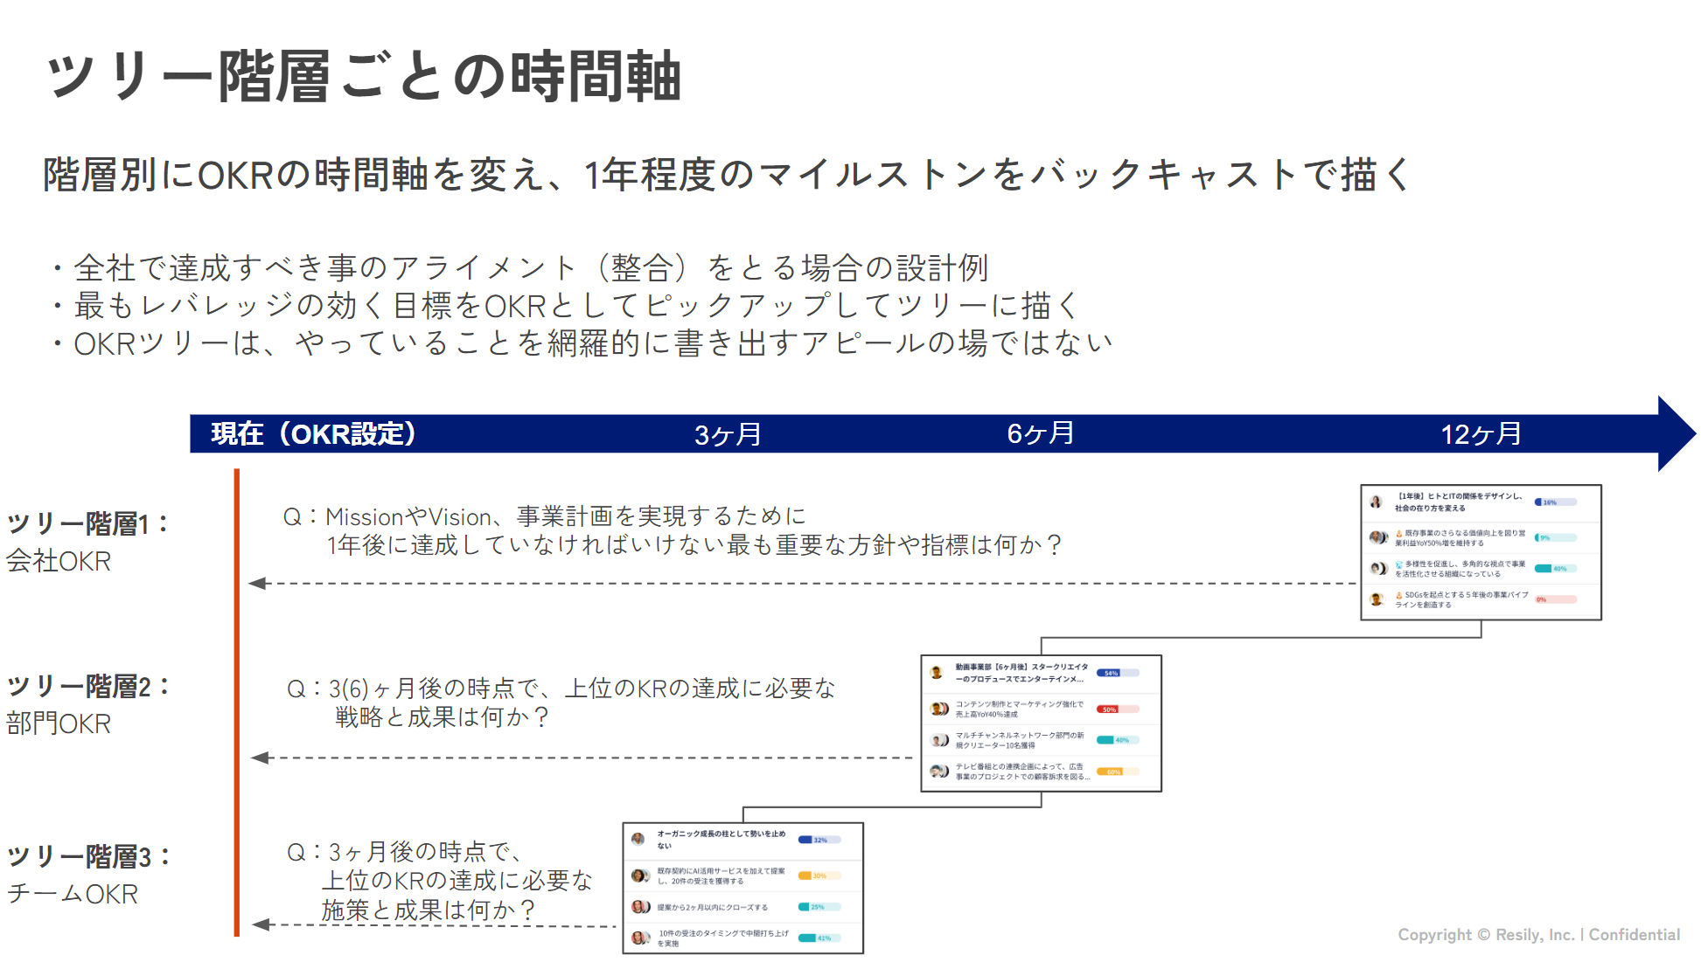
Task: Click label チームOKR
Action: 72,894
